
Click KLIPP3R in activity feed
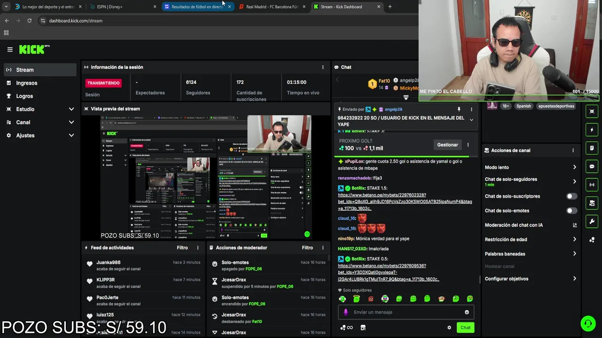click(105, 280)
